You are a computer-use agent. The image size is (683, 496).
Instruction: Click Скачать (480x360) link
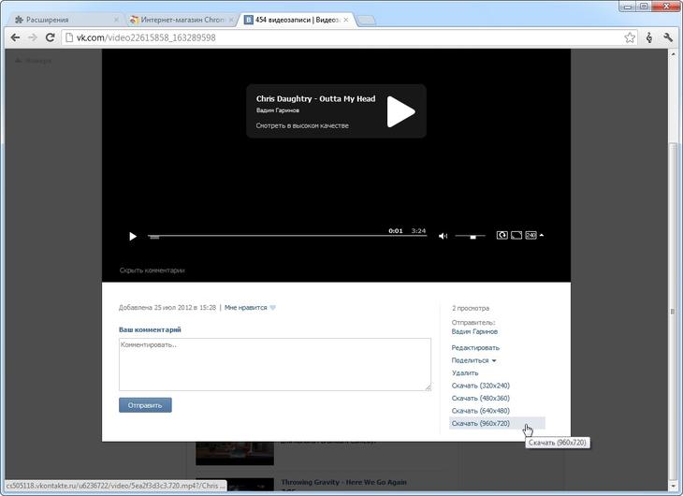click(481, 399)
